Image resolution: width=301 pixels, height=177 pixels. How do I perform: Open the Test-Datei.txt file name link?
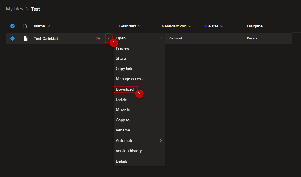(46, 39)
